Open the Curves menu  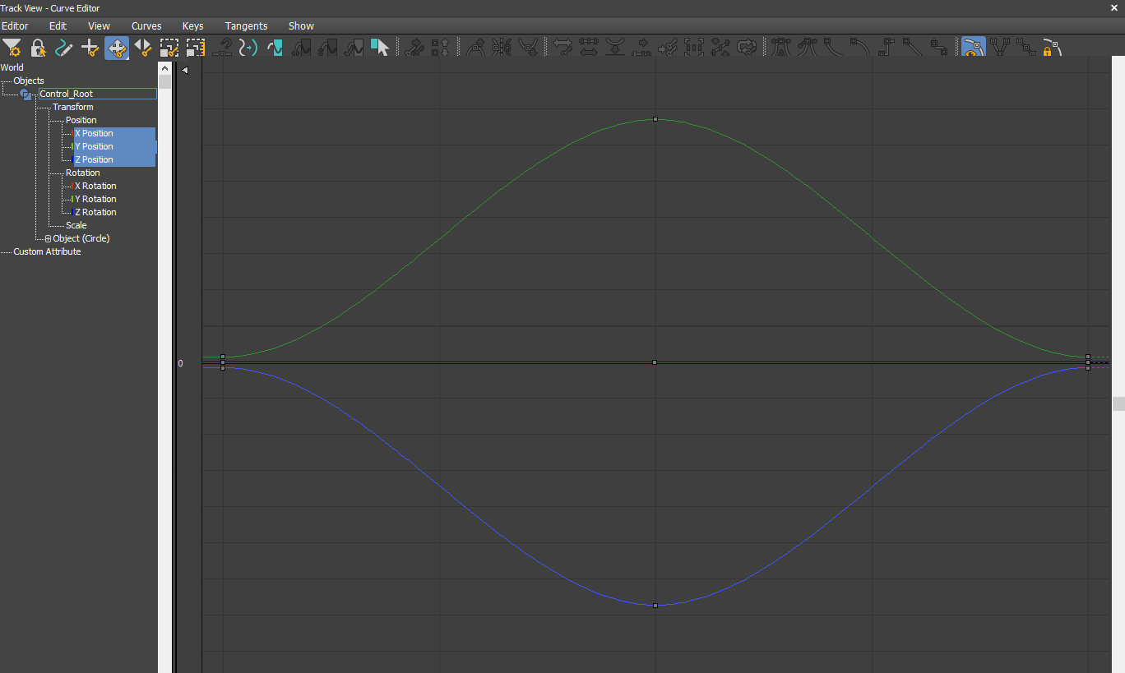[146, 25]
